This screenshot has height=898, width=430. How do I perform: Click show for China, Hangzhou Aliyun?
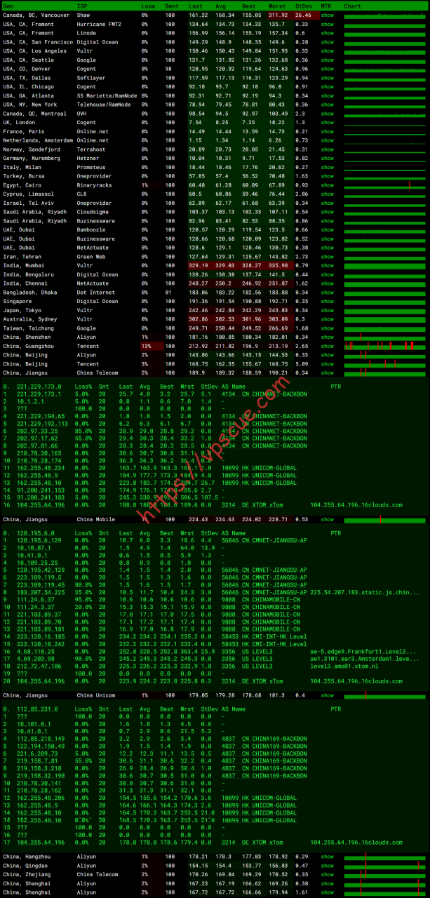point(328,857)
